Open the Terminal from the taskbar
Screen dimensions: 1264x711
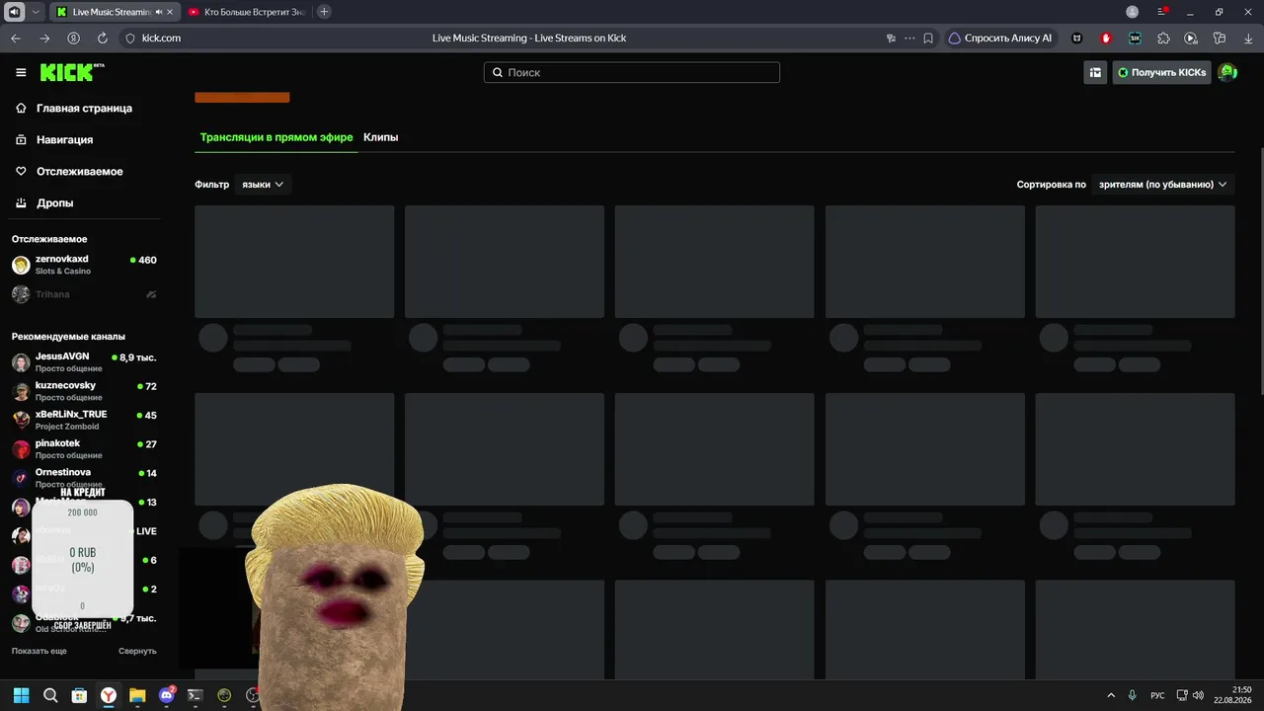(x=196, y=695)
